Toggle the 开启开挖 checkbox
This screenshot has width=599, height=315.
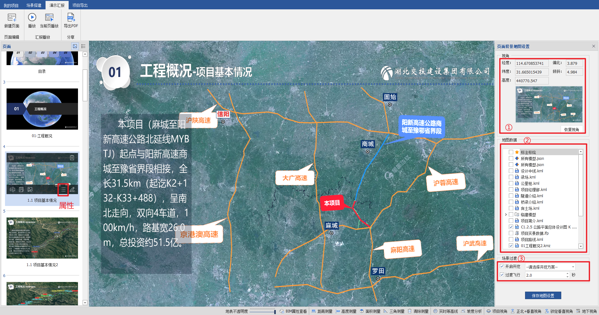coord(502,266)
